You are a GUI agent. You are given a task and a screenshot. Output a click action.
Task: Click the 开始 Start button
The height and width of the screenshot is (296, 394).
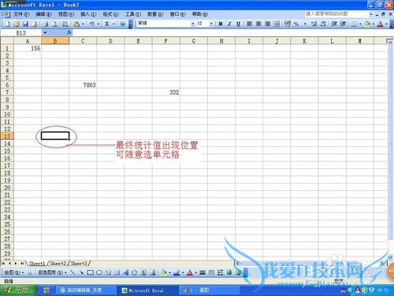point(18,290)
